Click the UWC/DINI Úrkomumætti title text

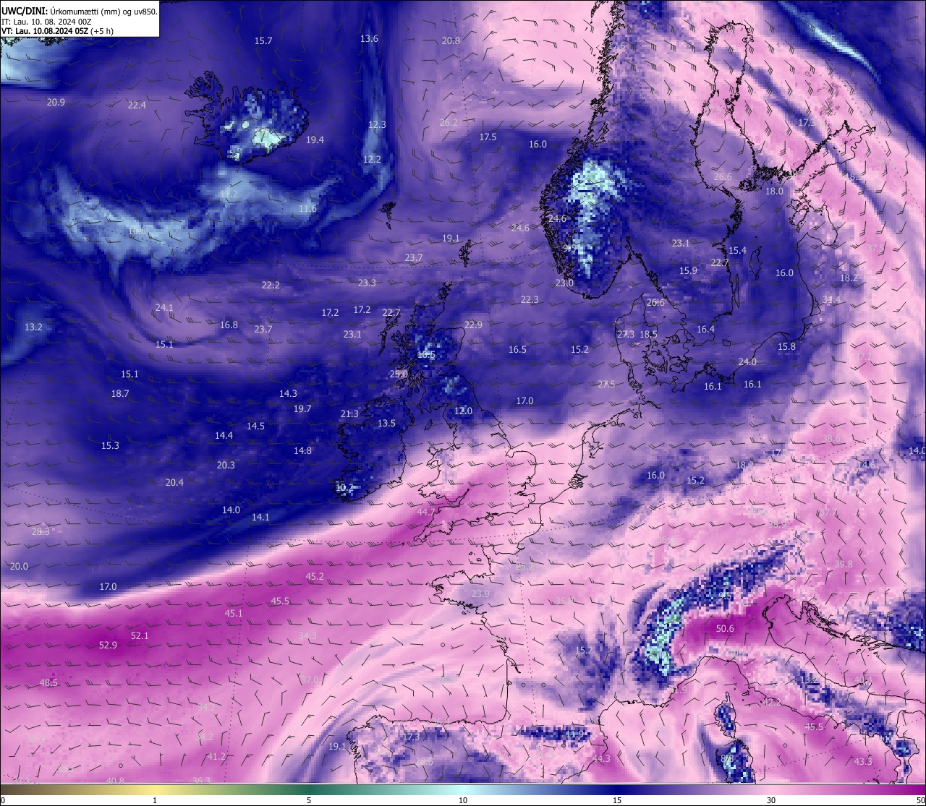[80, 12]
